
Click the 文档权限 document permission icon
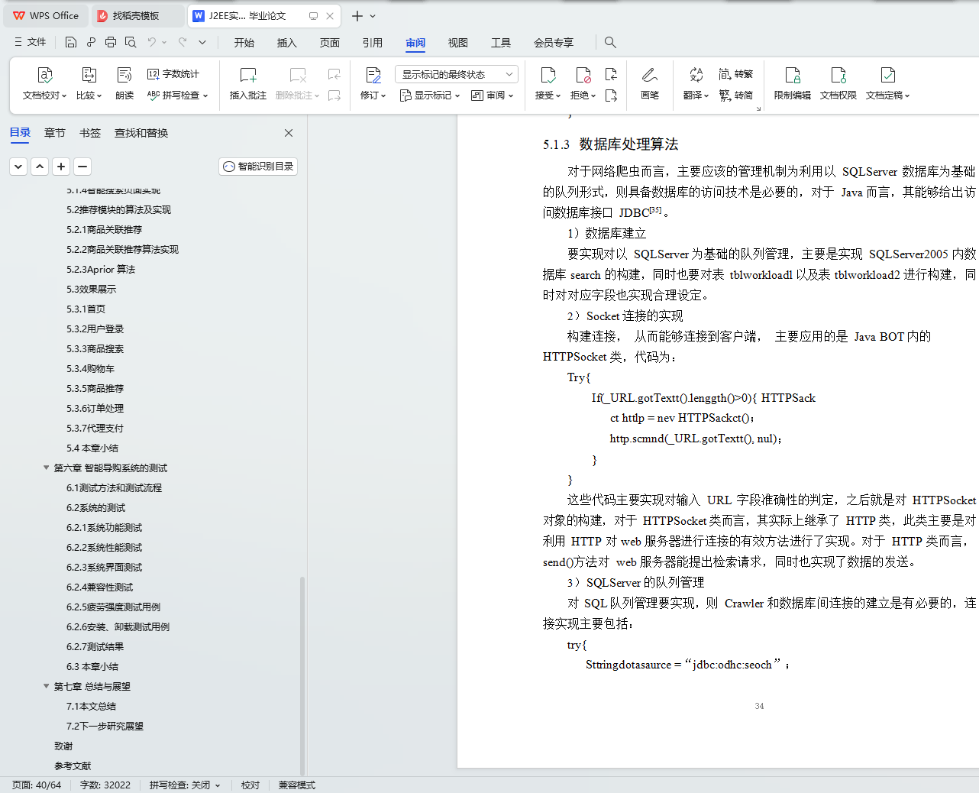pos(838,75)
